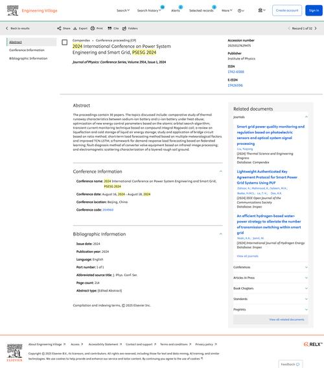
Task: Click the Elsevier logo in the footer
Action: coord(14,352)
